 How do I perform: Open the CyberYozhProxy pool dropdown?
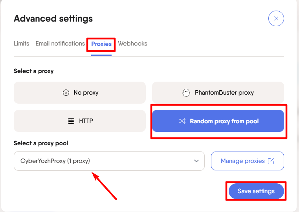coord(109,161)
